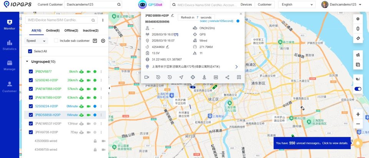
Task: Switch to the Online(6) tab
Action: click(x=53, y=30)
